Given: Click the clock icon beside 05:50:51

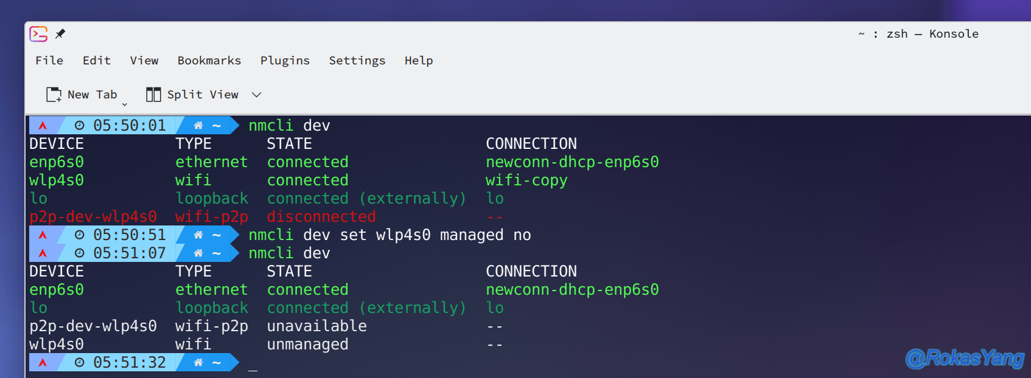Looking at the screenshot, I should [x=80, y=235].
